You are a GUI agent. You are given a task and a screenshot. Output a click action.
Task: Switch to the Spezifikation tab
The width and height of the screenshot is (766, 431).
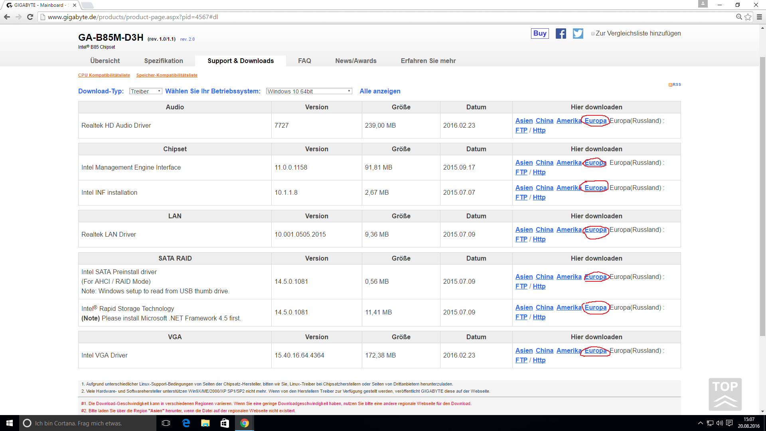click(164, 61)
